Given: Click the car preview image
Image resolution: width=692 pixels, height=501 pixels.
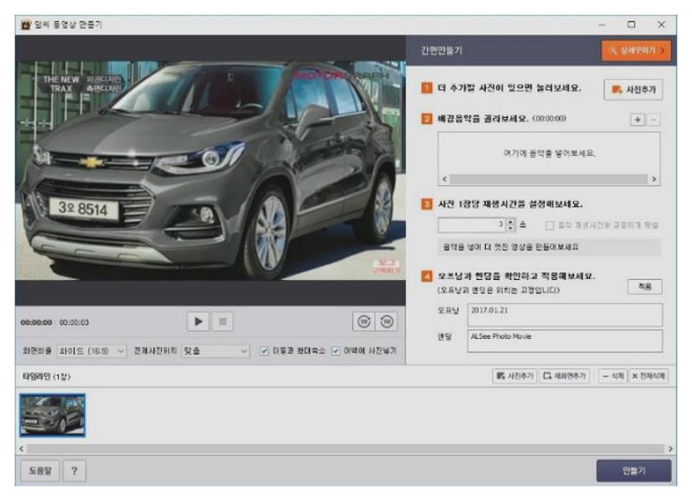Looking at the screenshot, I should click(x=210, y=170).
